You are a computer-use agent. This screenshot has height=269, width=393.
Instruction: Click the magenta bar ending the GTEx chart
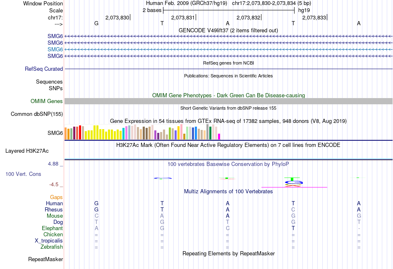[219, 137]
